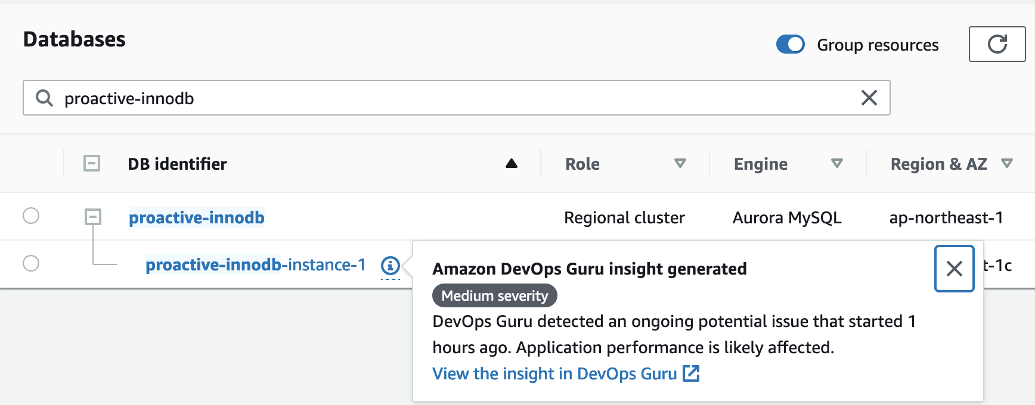The height and width of the screenshot is (405, 1035).
Task: Open the Engine column filter dropdown
Action: pos(836,163)
